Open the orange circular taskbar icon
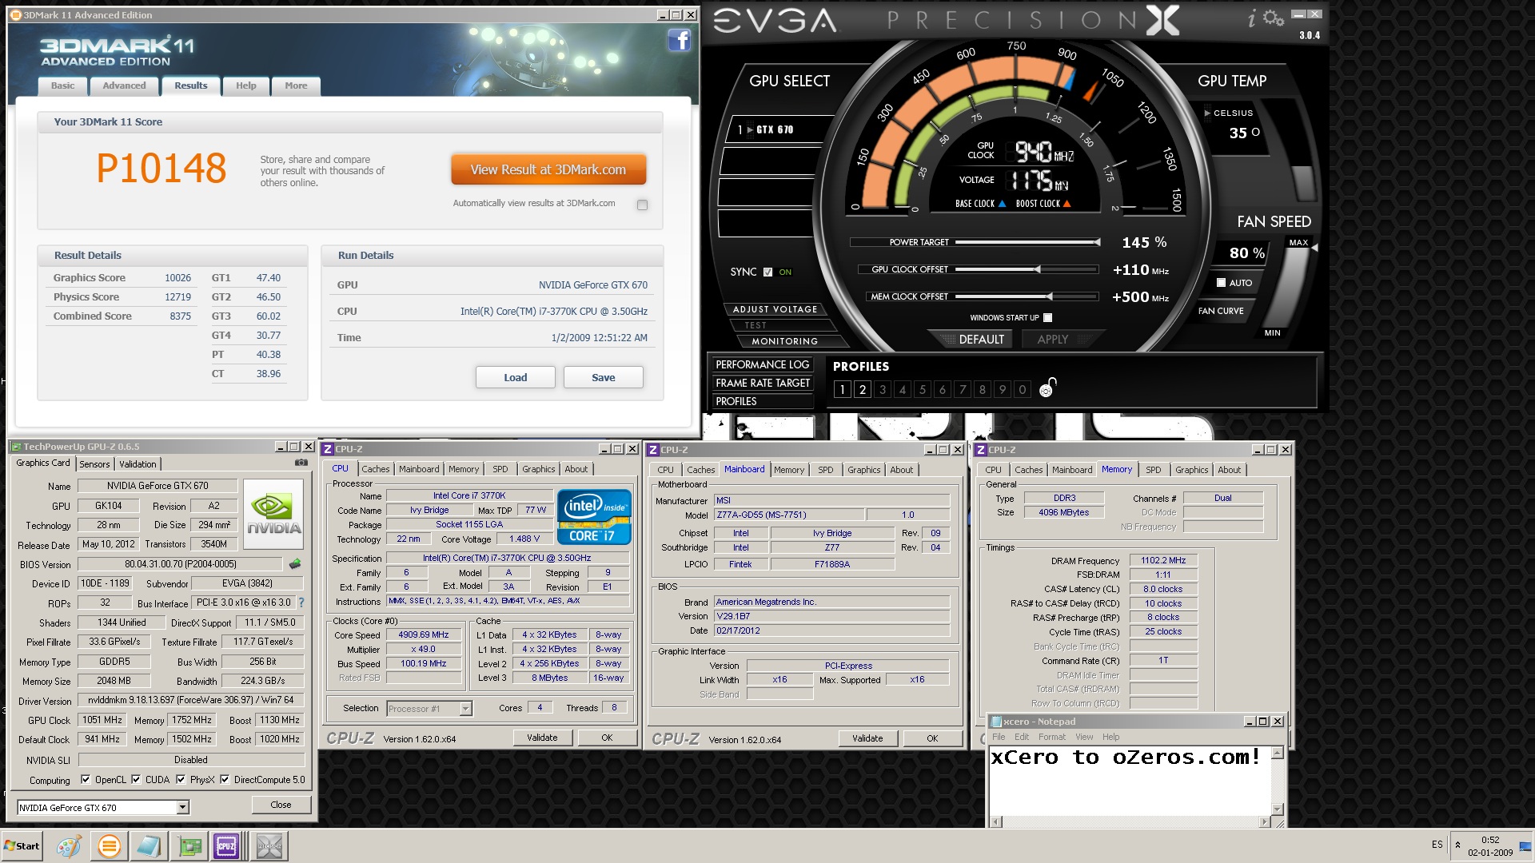This screenshot has width=1535, height=863. pyautogui.click(x=109, y=845)
